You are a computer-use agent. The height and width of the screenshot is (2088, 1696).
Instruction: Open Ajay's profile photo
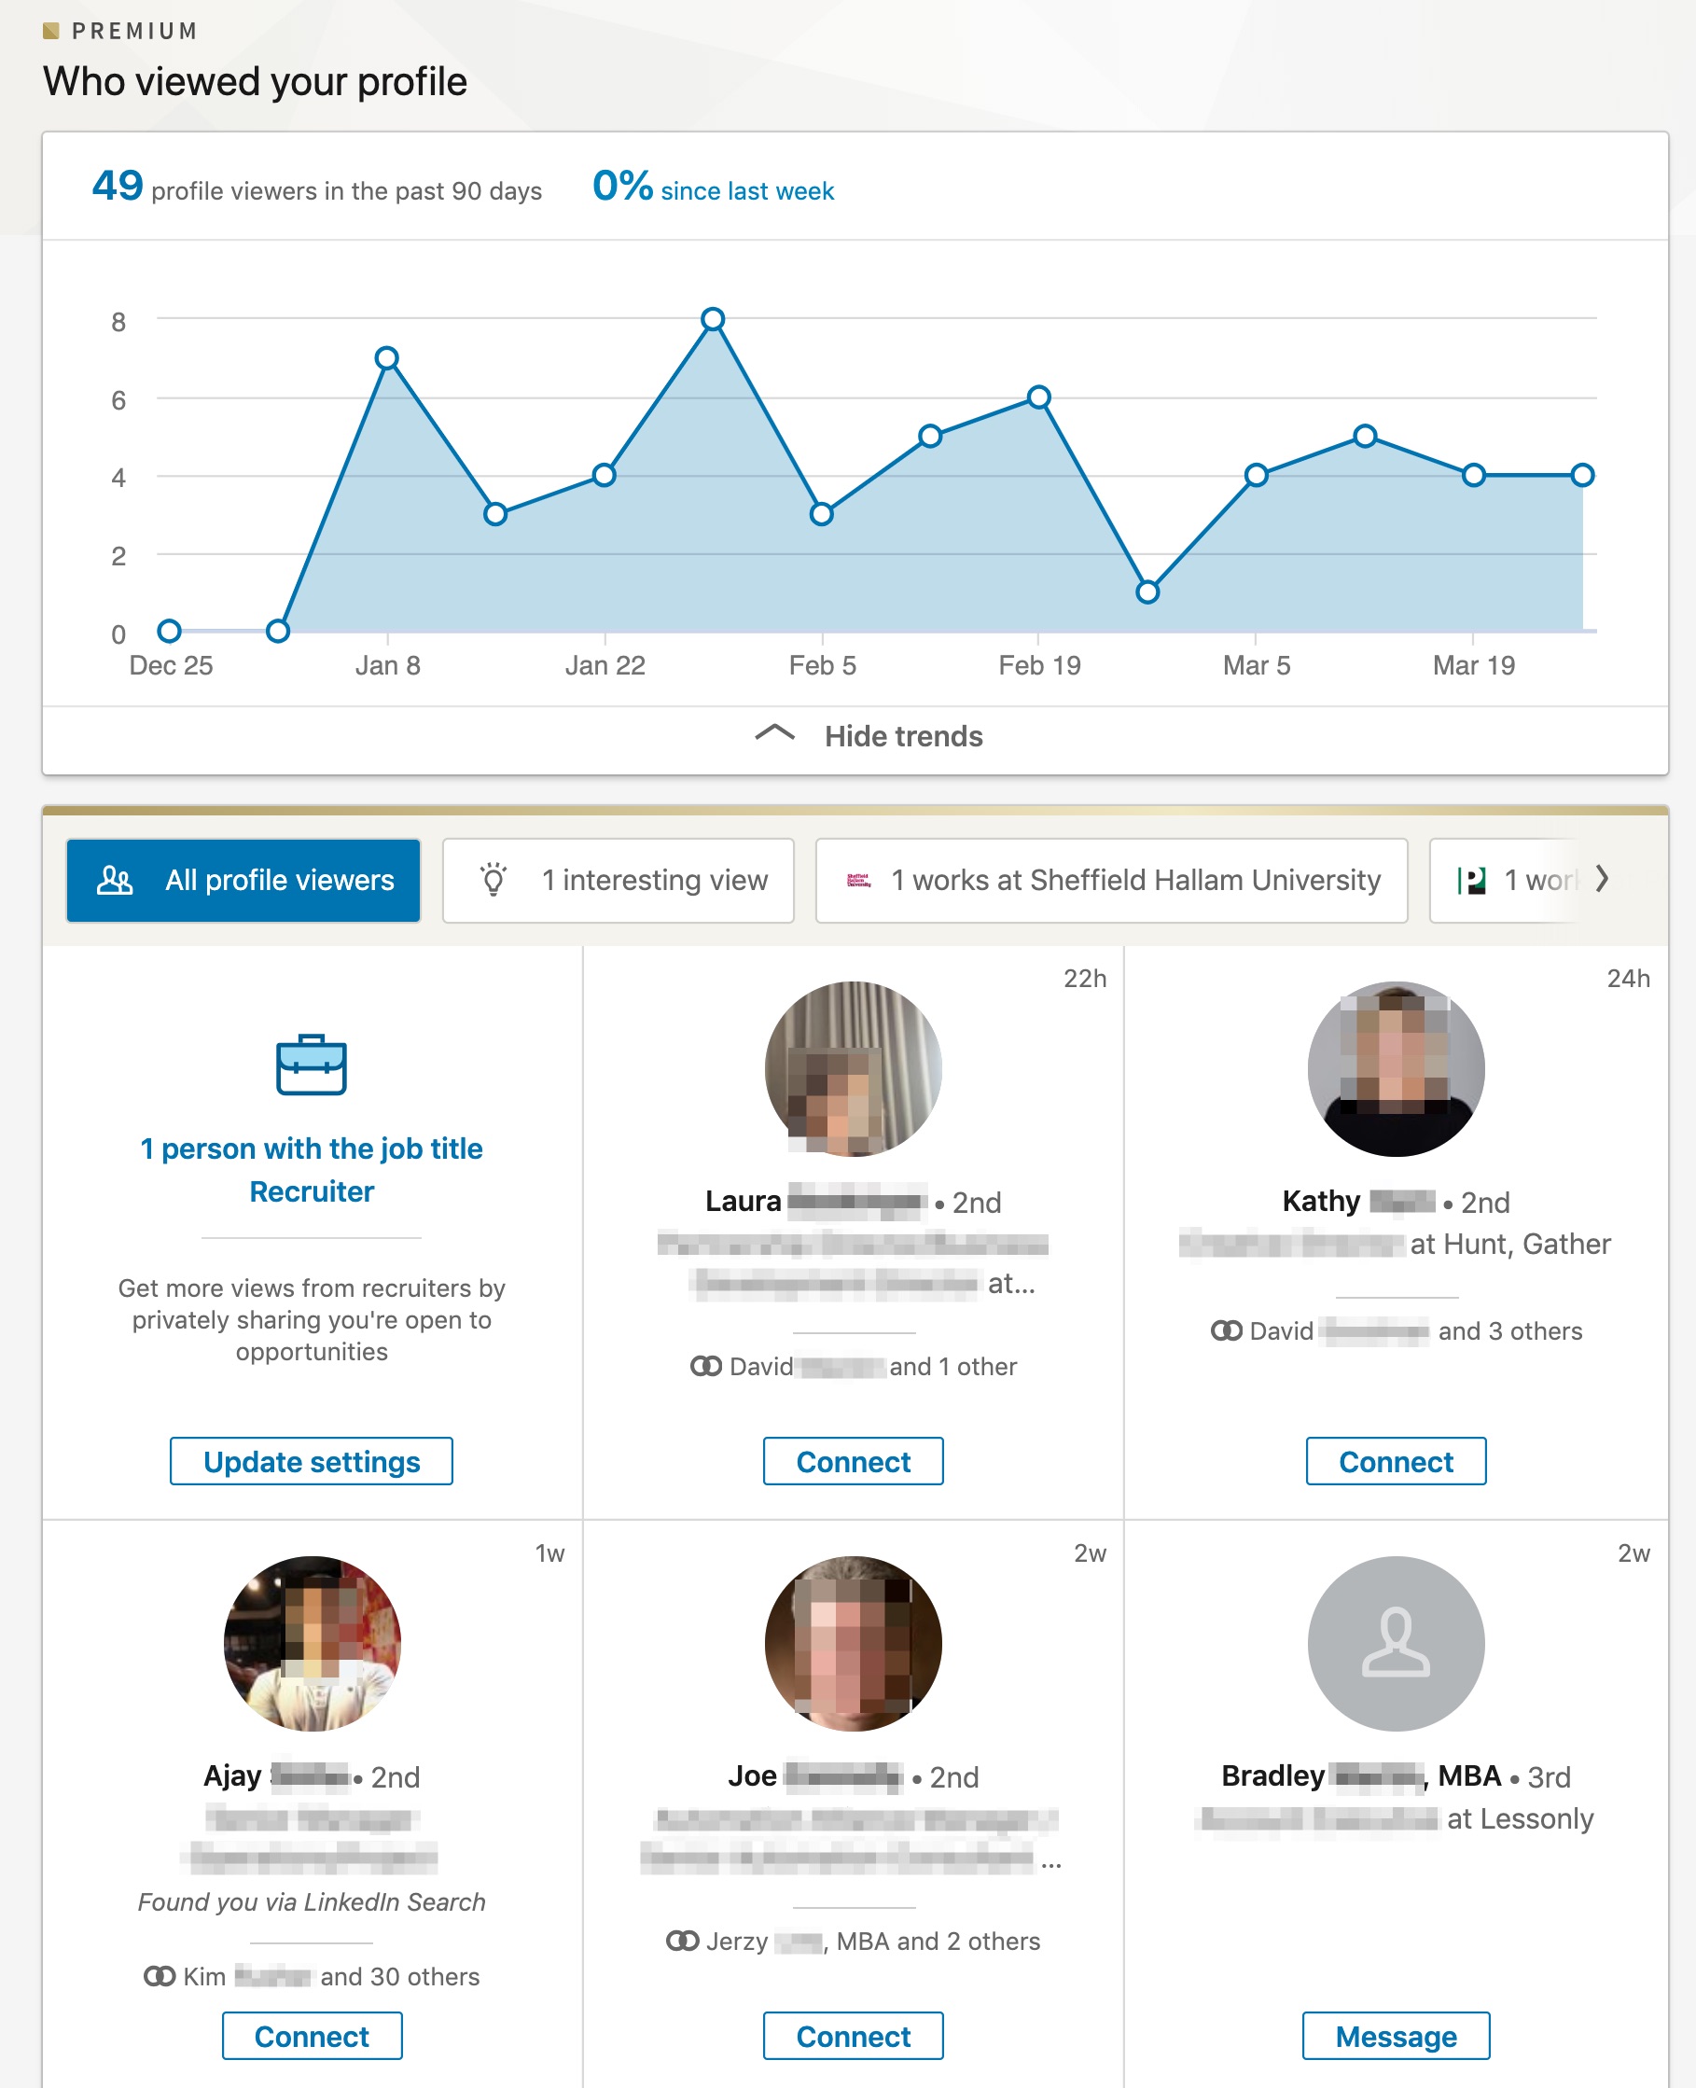tap(312, 1643)
